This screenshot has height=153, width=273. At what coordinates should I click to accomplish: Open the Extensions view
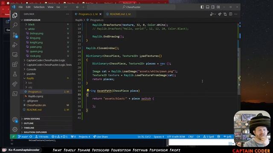pyautogui.click(x=15, y=64)
